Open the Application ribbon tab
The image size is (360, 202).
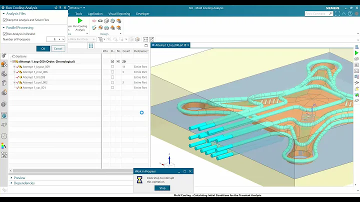95,14
